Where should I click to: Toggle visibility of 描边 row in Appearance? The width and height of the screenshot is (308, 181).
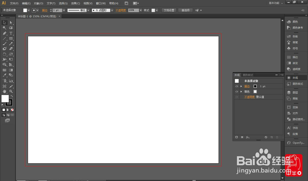237,86
